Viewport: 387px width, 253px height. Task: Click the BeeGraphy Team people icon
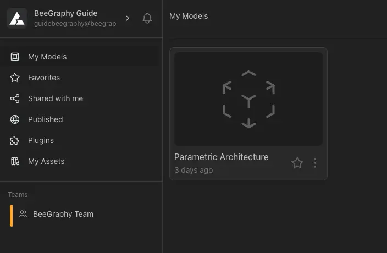click(23, 214)
